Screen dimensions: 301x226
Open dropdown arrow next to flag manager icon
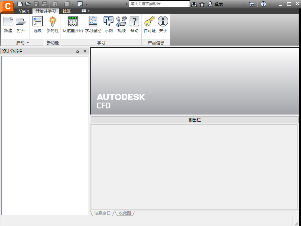[x=61, y=4]
